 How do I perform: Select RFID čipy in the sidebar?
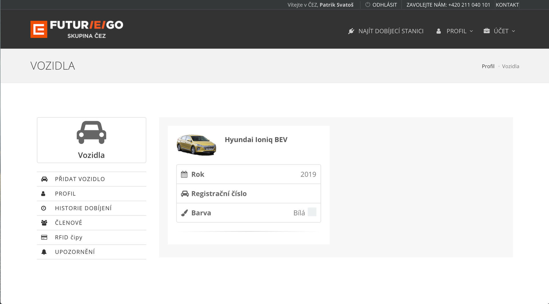[x=69, y=237]
